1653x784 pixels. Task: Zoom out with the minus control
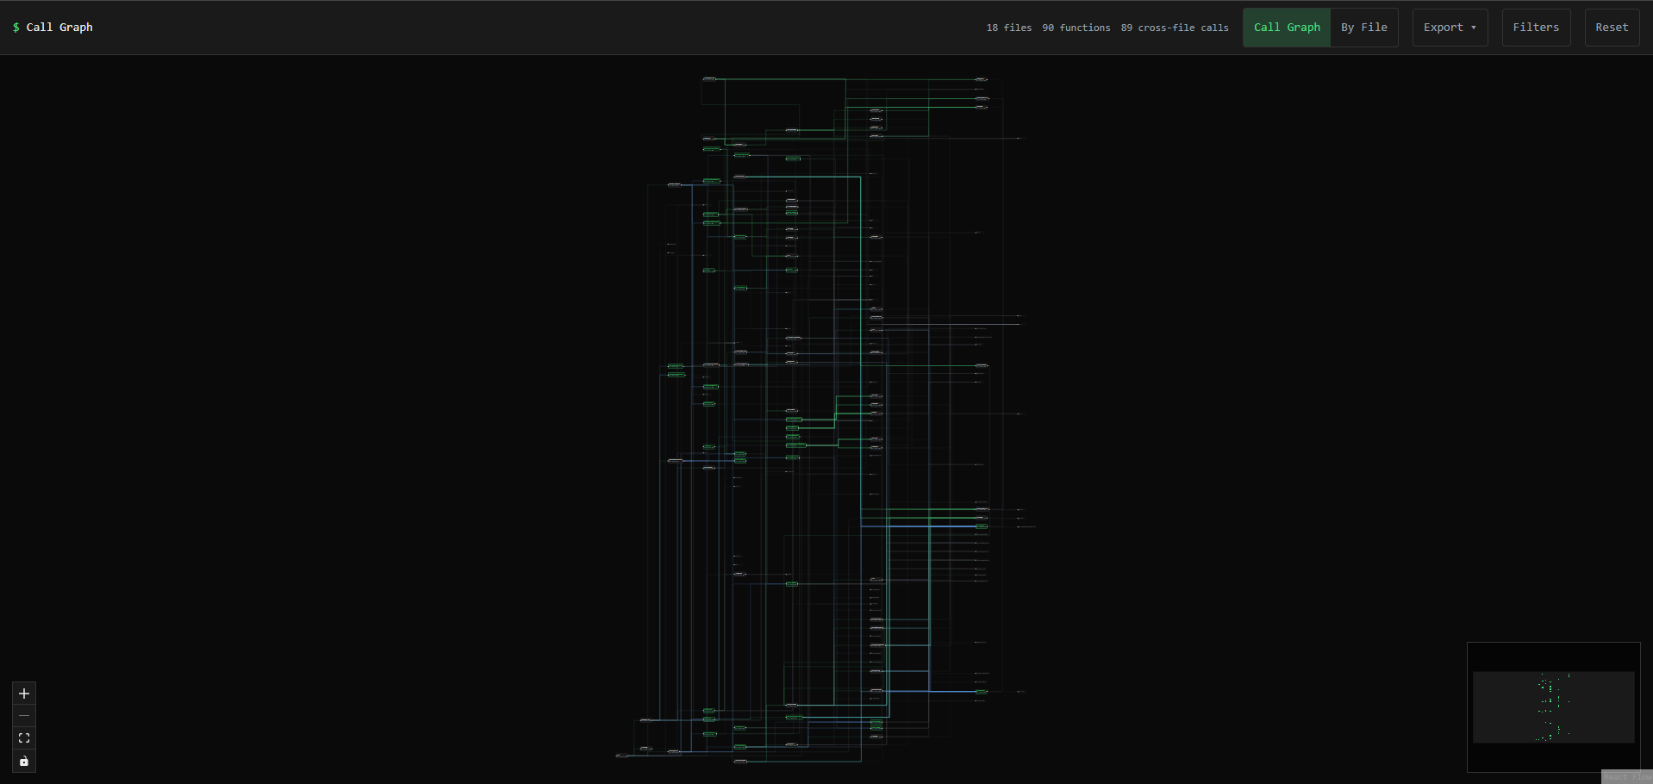click(24, 716)
